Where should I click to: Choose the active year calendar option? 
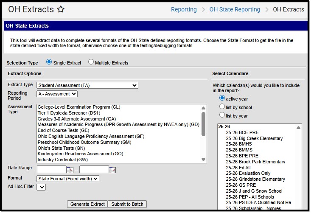[x=222, y=98]
